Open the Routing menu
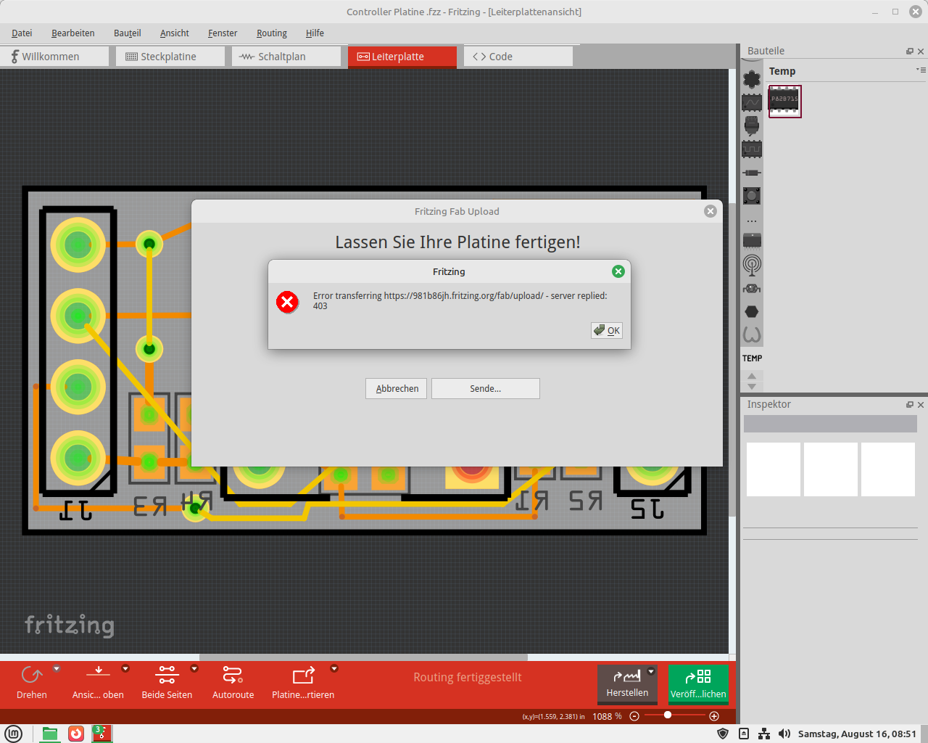 (x=272, y=33)
